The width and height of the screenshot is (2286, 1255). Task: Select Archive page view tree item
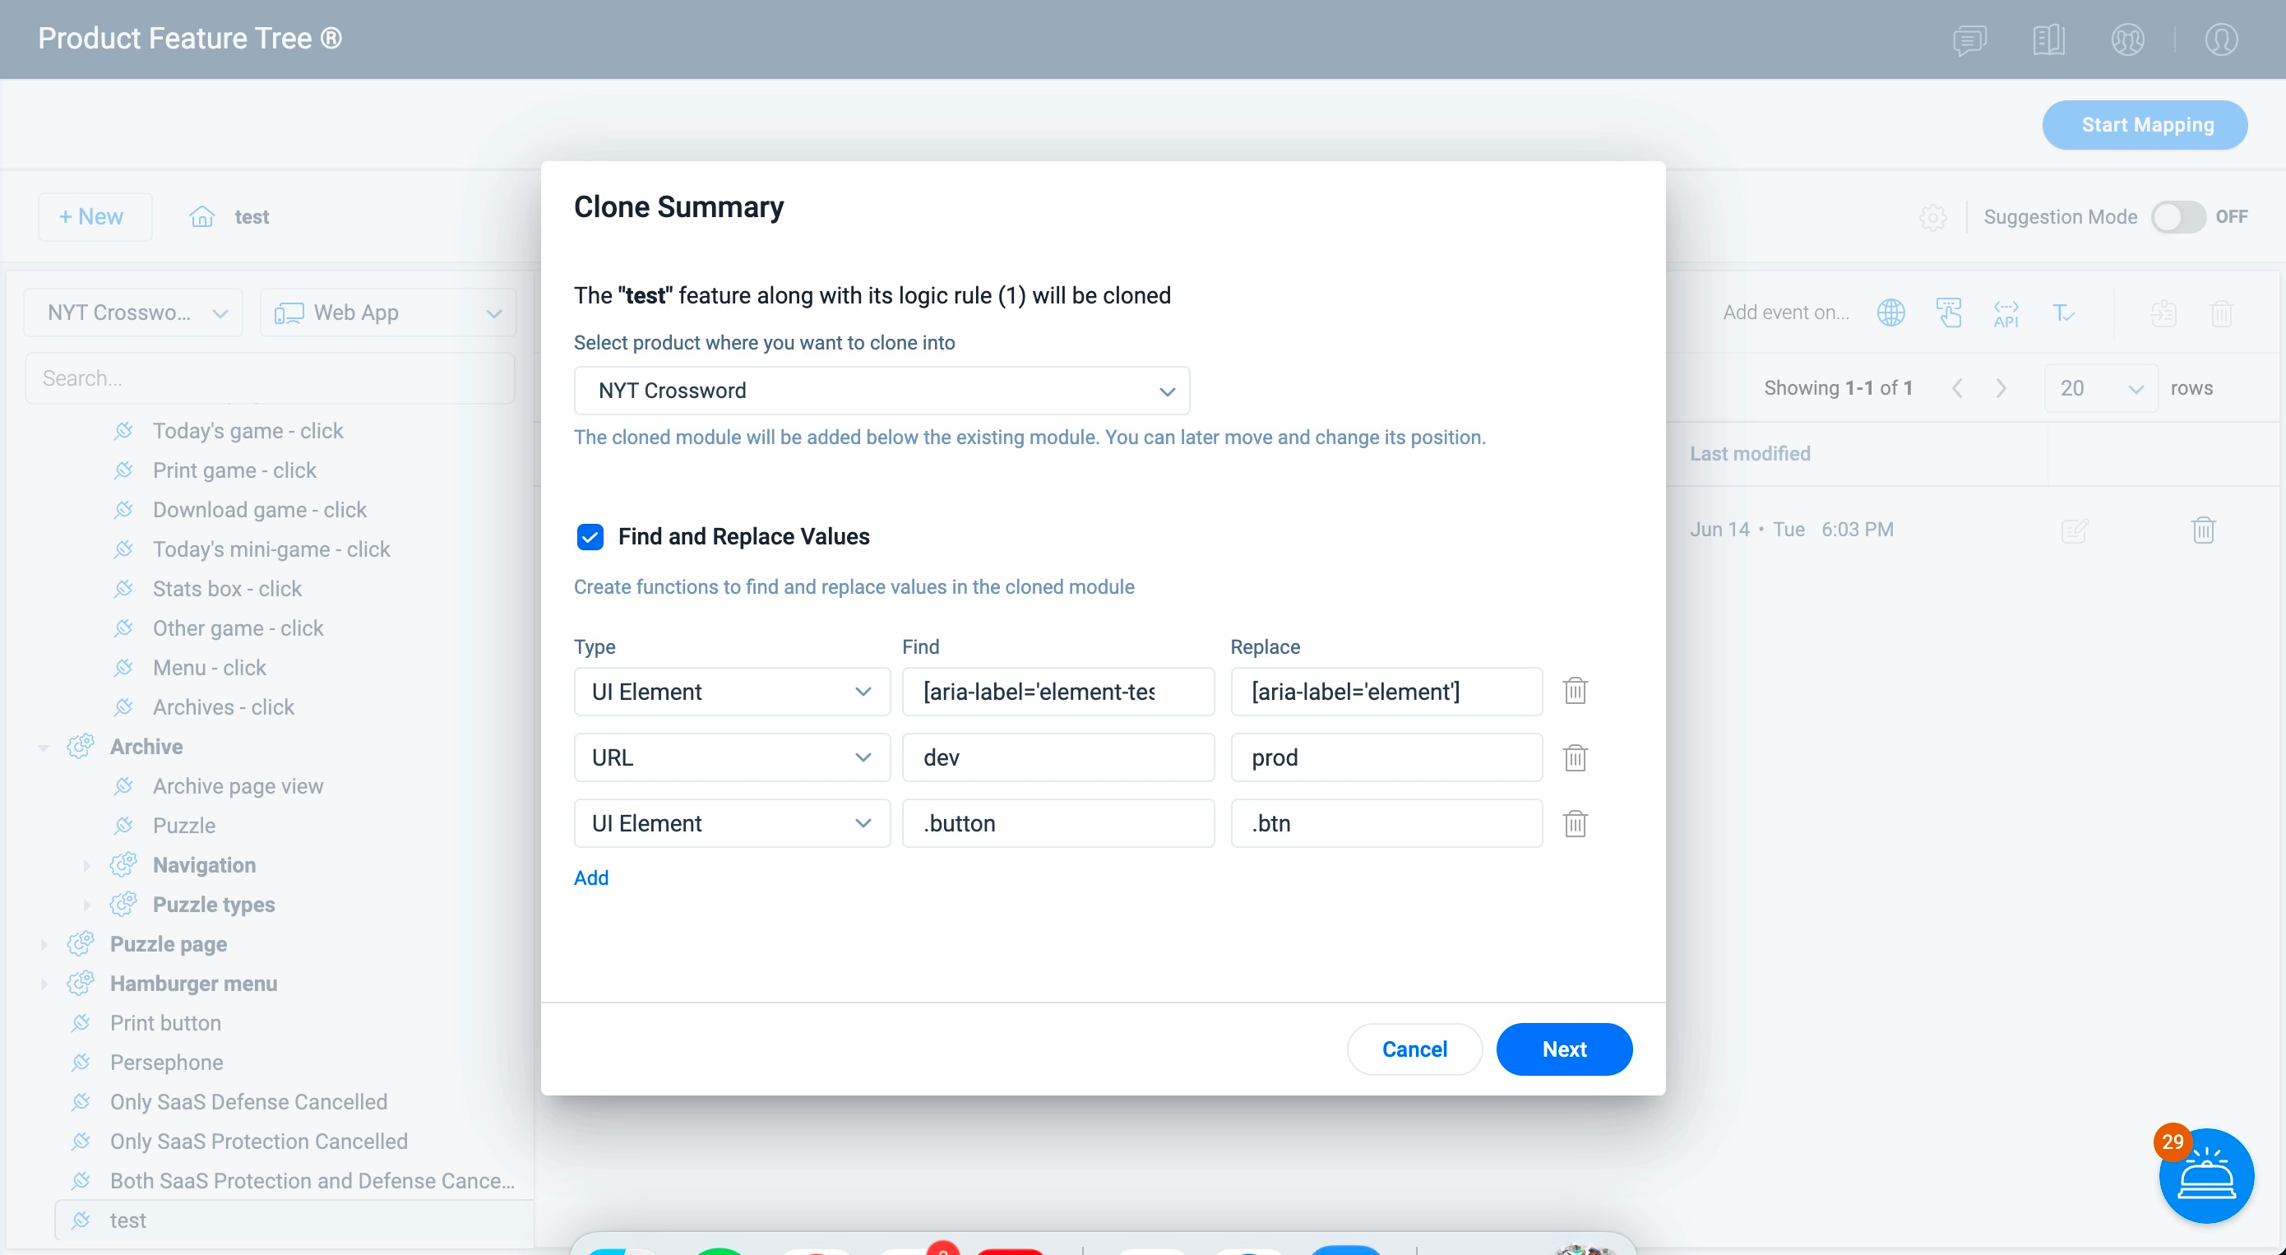pos(238,786)
